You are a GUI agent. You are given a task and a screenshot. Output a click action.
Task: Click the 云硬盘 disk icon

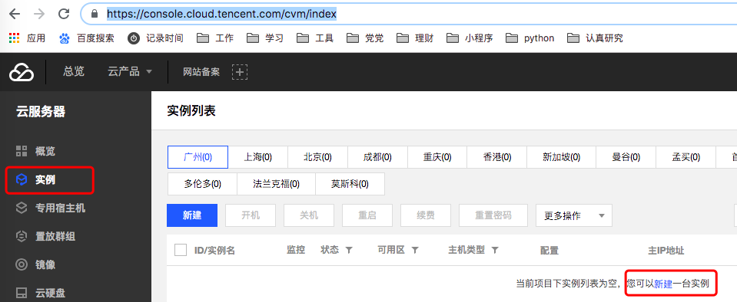pos(22,293)
